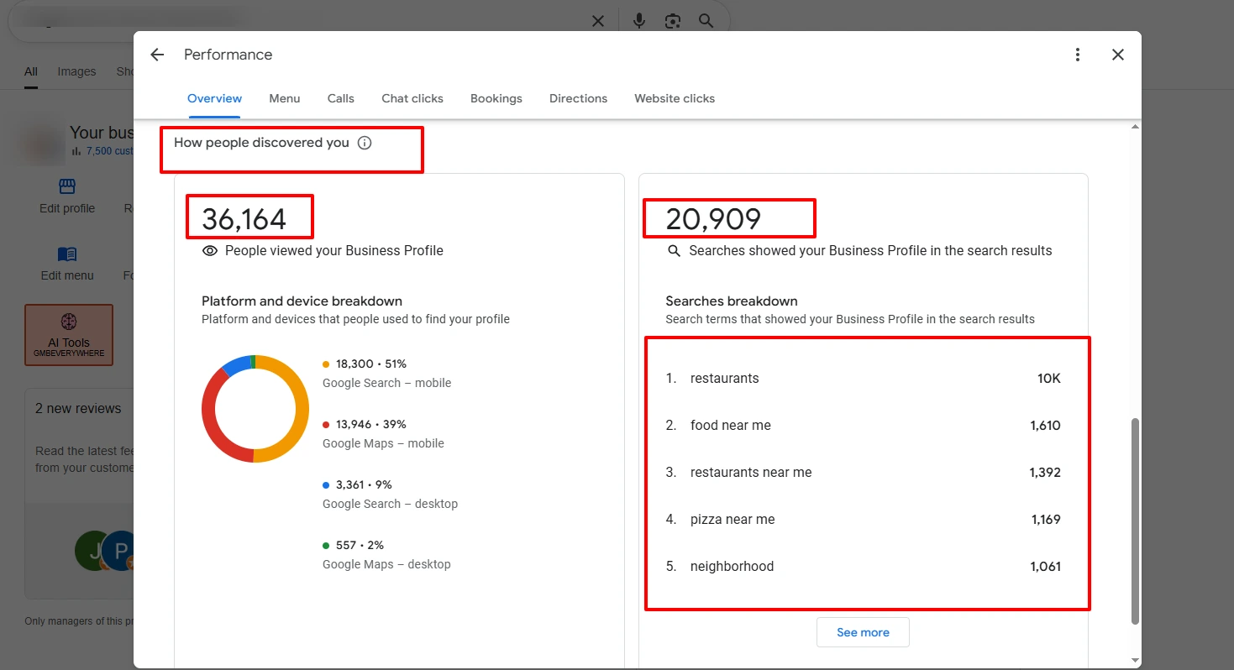Close the Performance dialog
The height and width of the screenshot is (670, 1234).
[1118, 55]
